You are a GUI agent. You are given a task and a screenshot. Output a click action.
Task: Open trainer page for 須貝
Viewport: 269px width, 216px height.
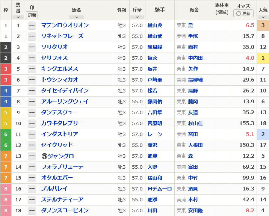tap(193, 189)
